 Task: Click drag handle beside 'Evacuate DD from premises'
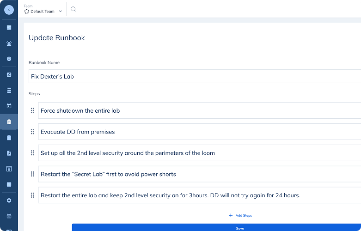[32, 132]
